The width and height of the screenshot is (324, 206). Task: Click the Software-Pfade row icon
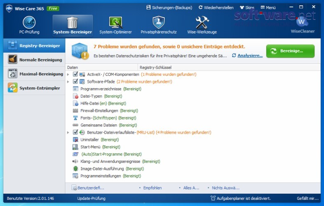(82, 82)
